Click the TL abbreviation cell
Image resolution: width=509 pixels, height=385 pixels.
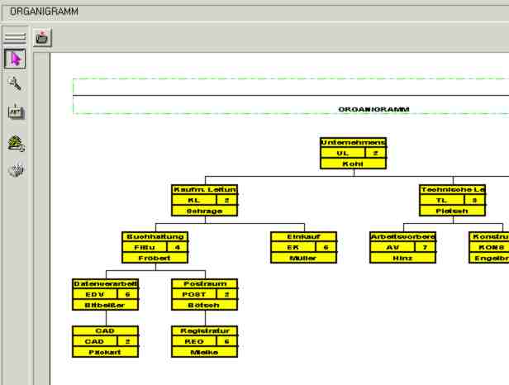442,200
